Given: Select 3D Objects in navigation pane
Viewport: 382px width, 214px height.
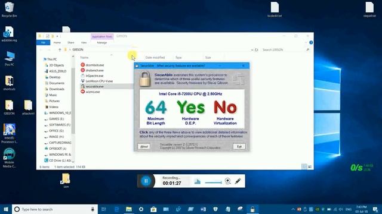Looking at the screenshot, I should click(54, 65).
